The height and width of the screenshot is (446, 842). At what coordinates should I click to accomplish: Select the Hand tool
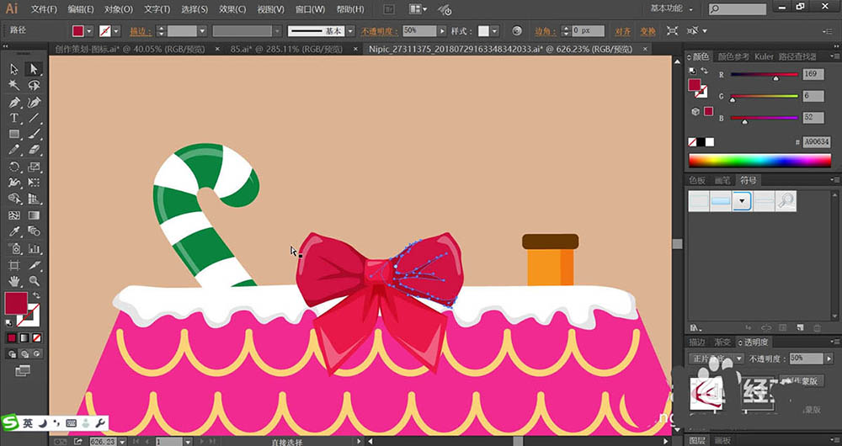[14, 281]
